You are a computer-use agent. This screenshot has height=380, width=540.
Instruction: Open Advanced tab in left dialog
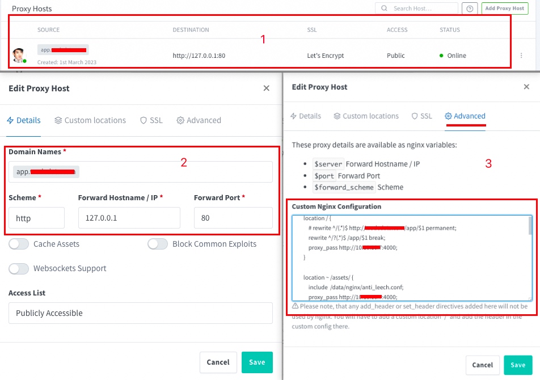coord(199,120)
